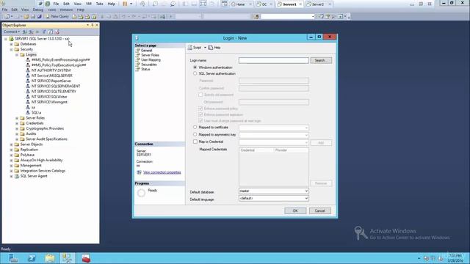
Task: Click the Object Explorer pin icon
Action: [93, 25]
